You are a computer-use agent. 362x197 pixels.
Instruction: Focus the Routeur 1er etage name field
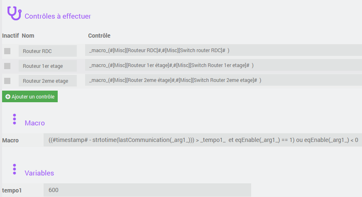pos(48,66)
